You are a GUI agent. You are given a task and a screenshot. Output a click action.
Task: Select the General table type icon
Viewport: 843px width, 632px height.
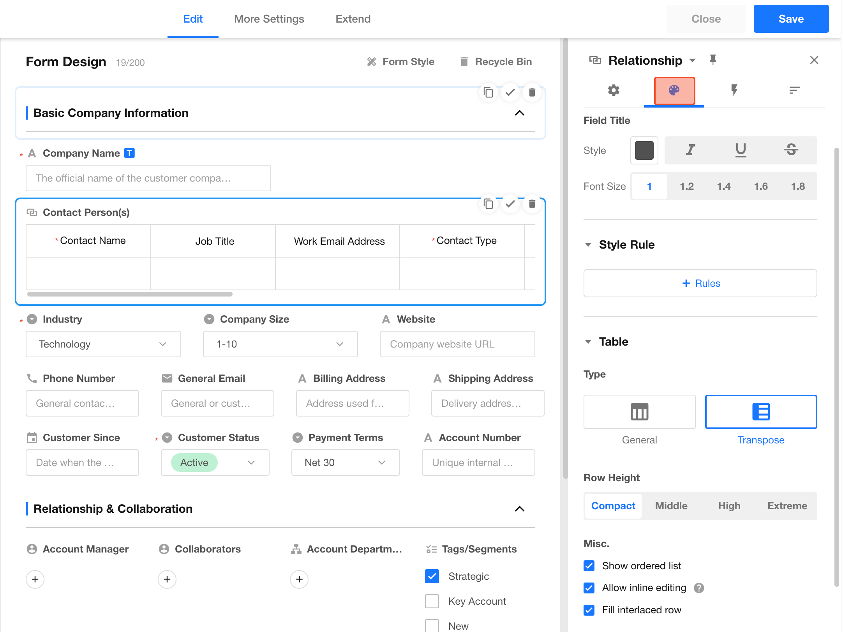click(639, 412)
